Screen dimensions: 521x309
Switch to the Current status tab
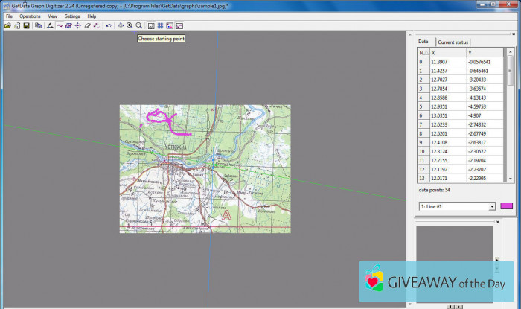pos(453,42)
